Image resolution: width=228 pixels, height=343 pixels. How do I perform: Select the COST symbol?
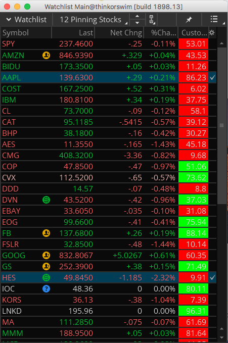(12, 88)
